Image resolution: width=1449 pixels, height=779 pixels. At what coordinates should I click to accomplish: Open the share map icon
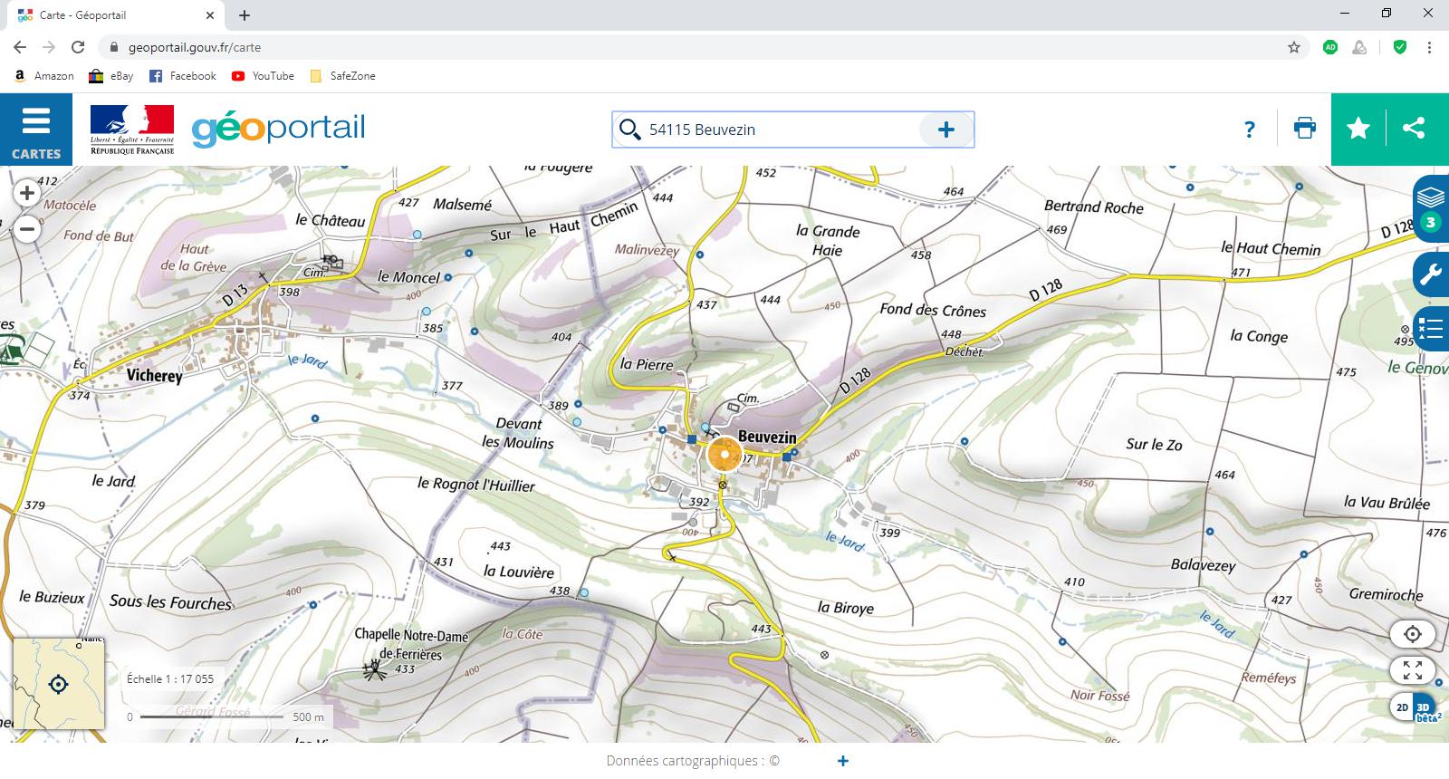click(x=1414, y=129)
